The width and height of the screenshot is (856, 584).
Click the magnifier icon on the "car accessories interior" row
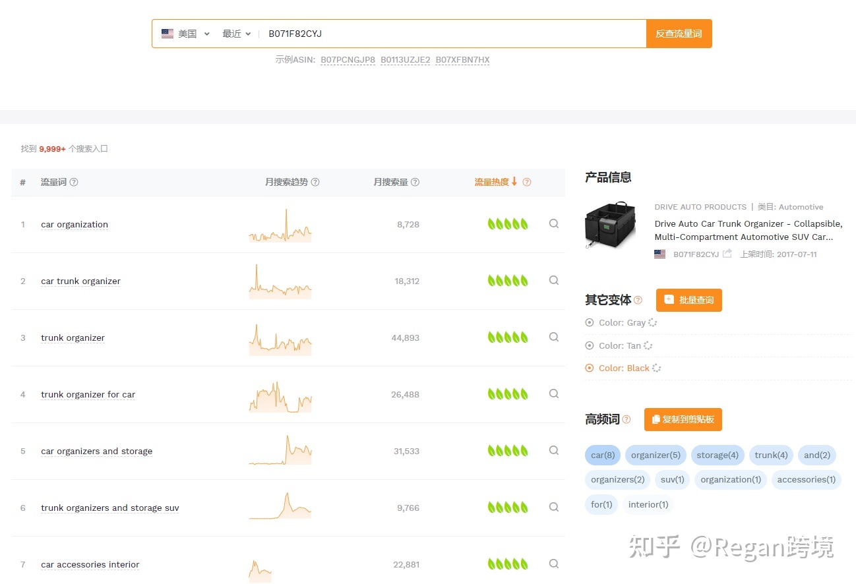pos(553,564)
